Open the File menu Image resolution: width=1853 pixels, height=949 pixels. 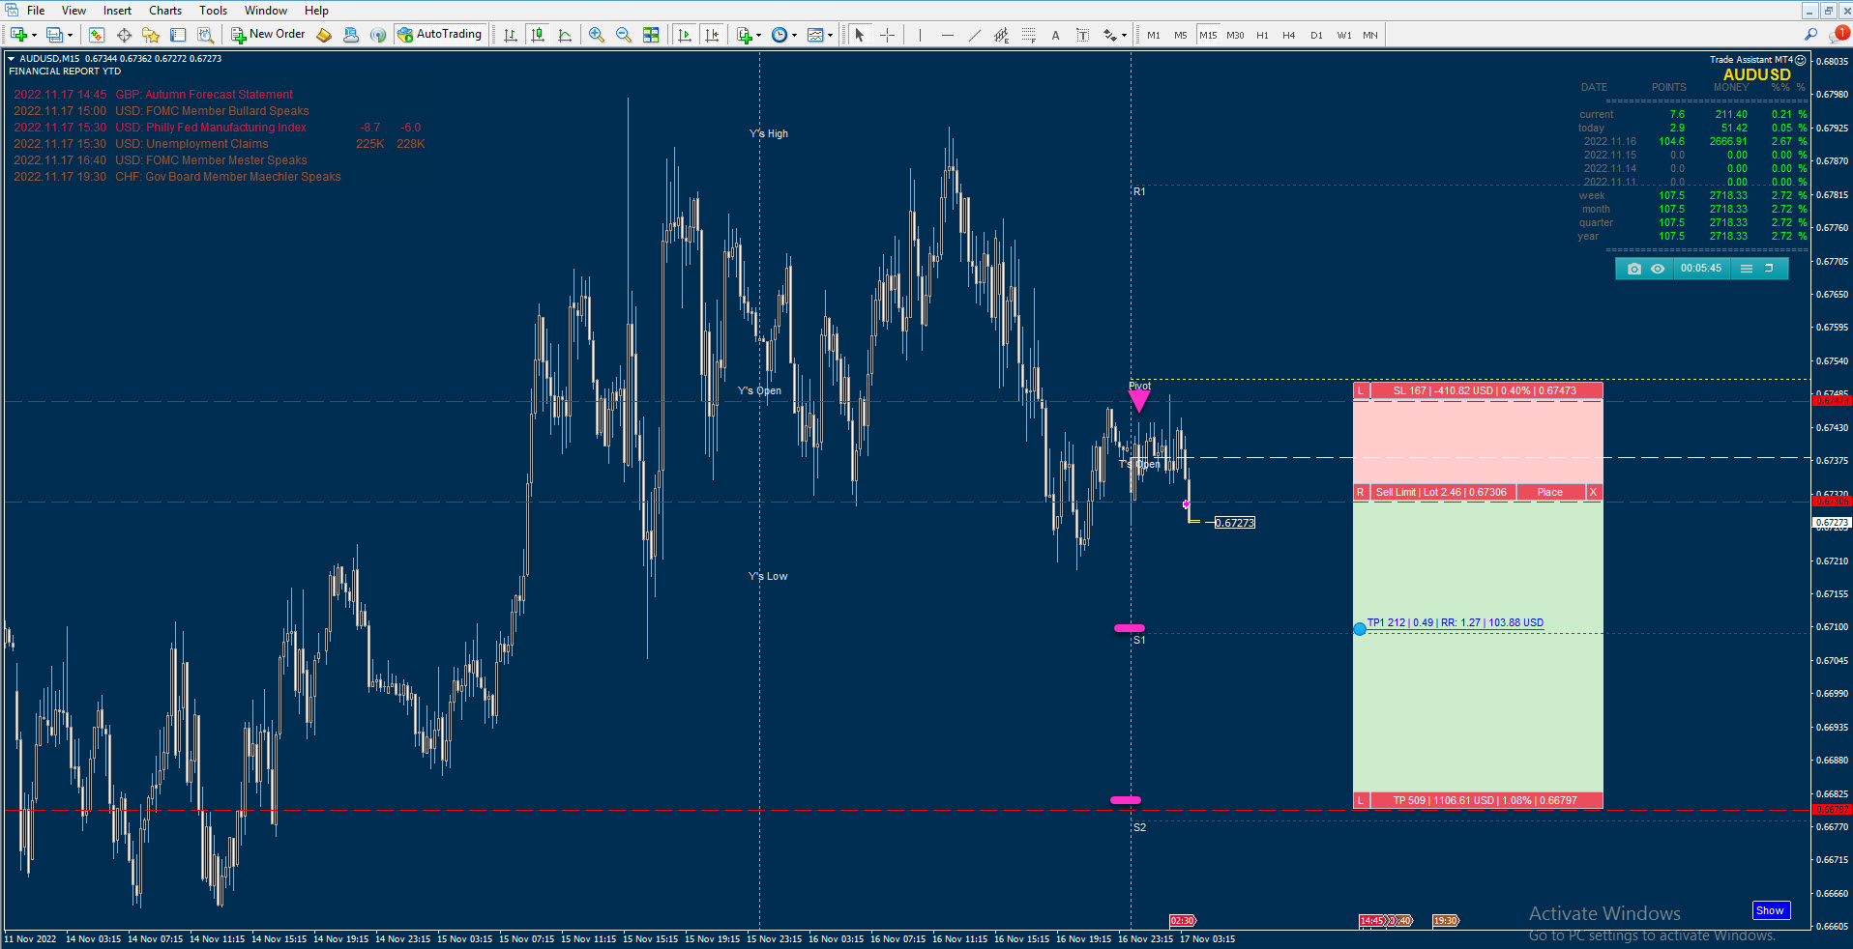(36, 11)
